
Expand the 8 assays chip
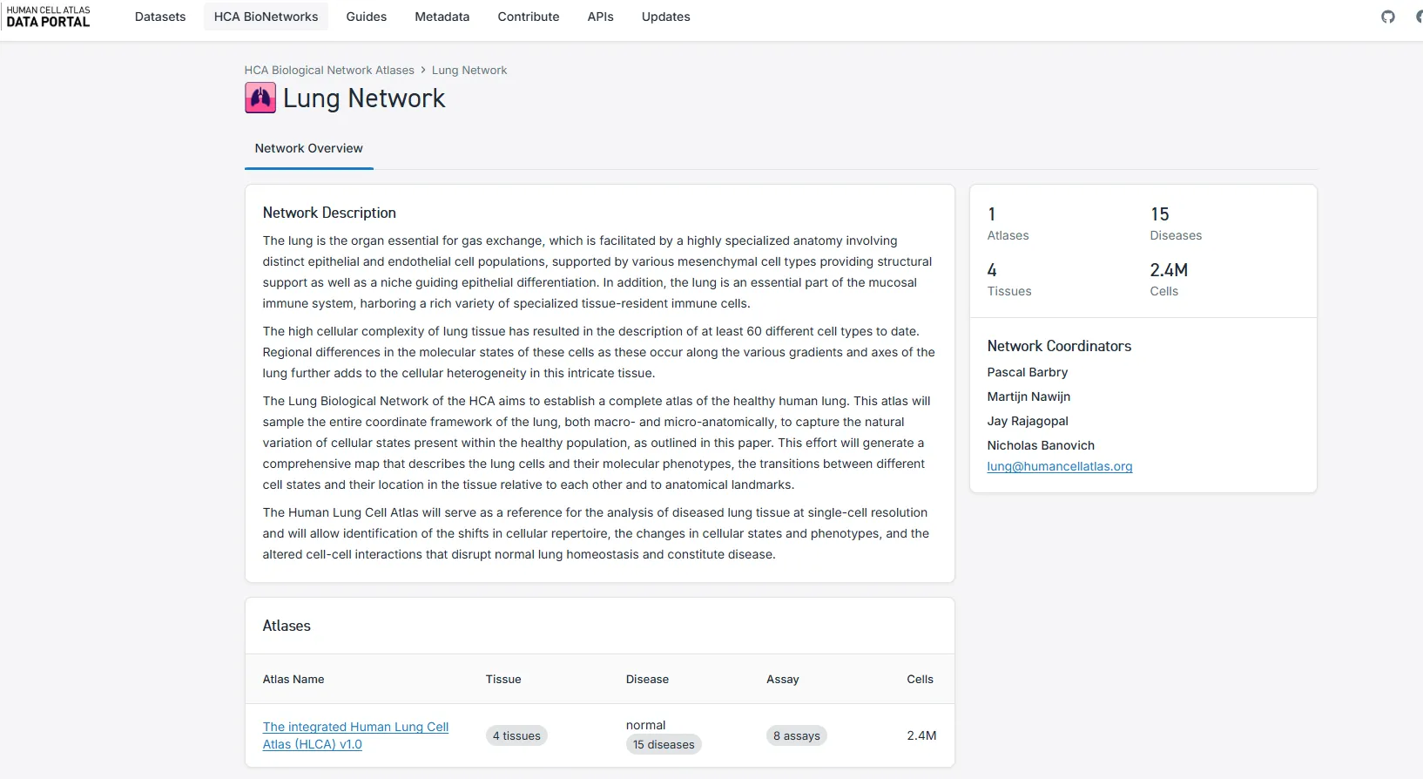point(797,736)
